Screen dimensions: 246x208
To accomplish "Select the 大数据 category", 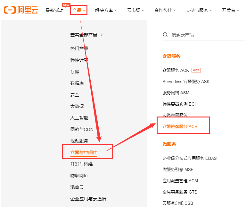I will (77, 106).
